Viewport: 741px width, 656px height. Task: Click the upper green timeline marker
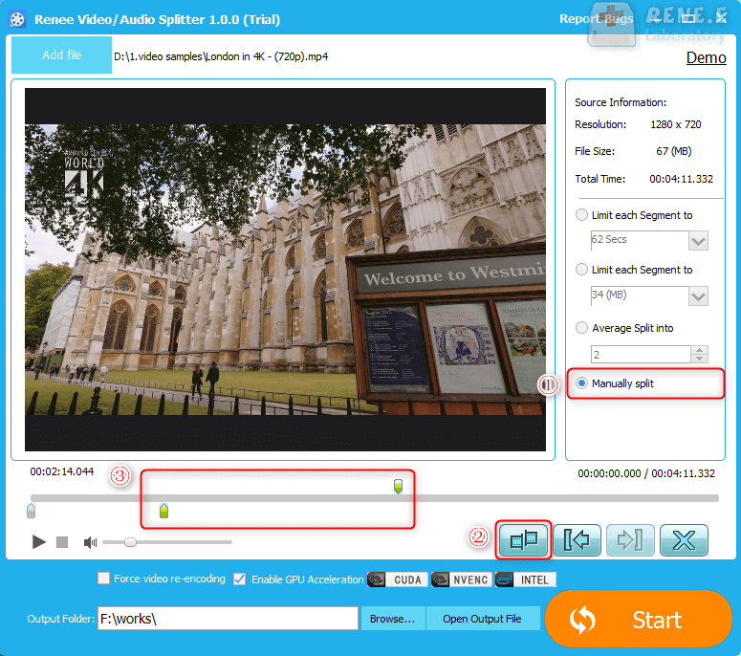click(x=398, y=486)
